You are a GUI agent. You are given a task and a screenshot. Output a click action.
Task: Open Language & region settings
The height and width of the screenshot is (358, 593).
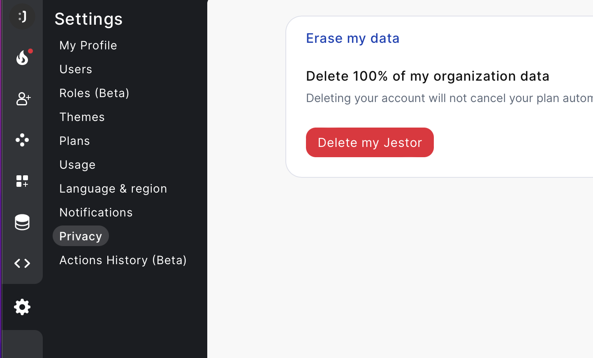pyautogui.click(x=113, y=188)
